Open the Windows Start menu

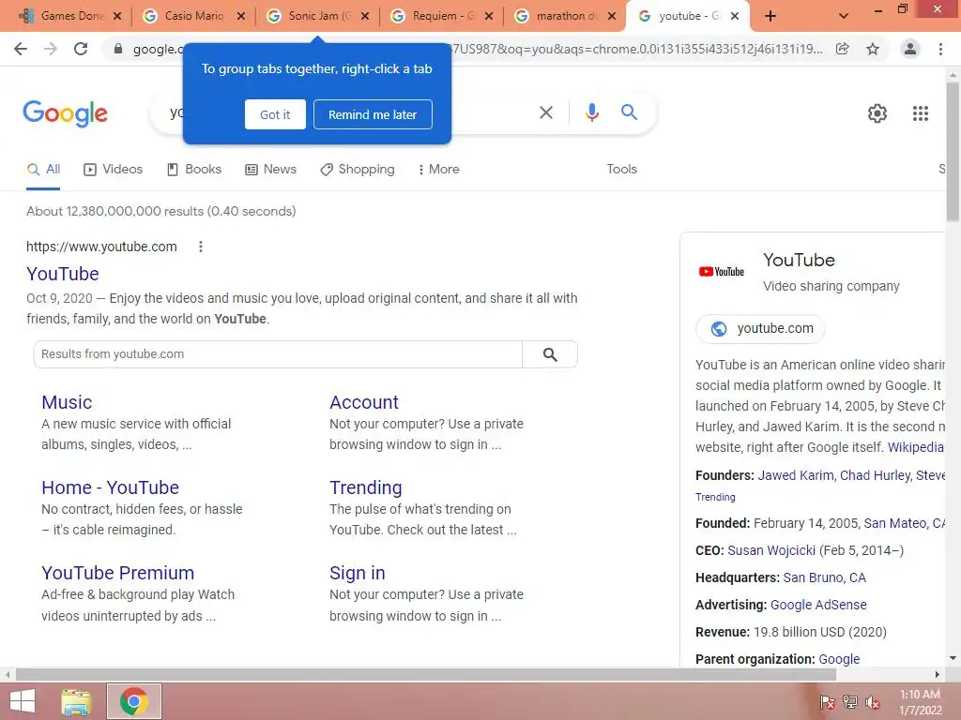(x=23, y=701)
